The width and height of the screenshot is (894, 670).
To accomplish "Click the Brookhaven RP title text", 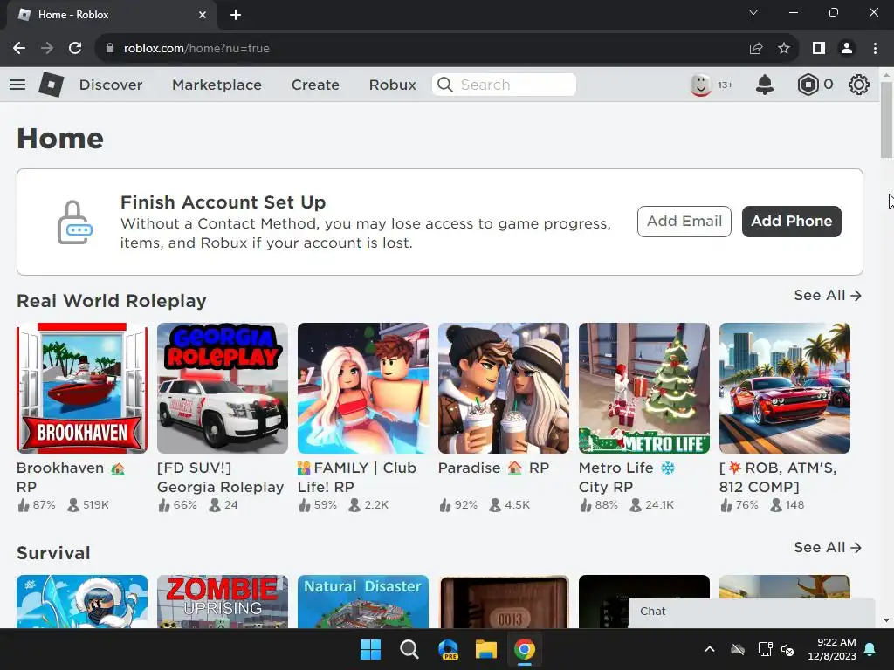I will click(71, 477).
